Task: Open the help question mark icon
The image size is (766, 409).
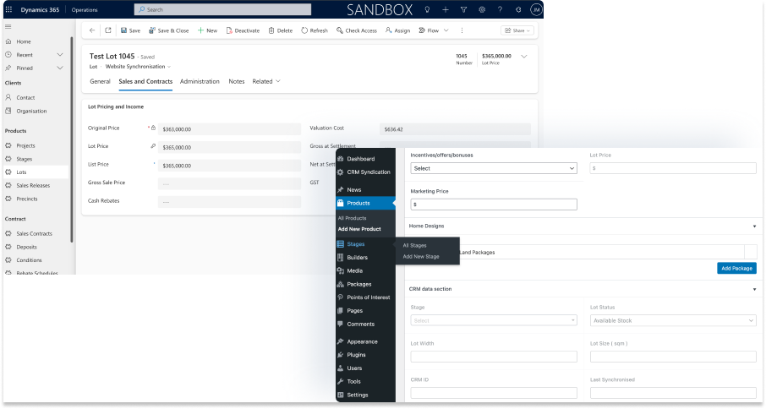Action: (500, 9)
